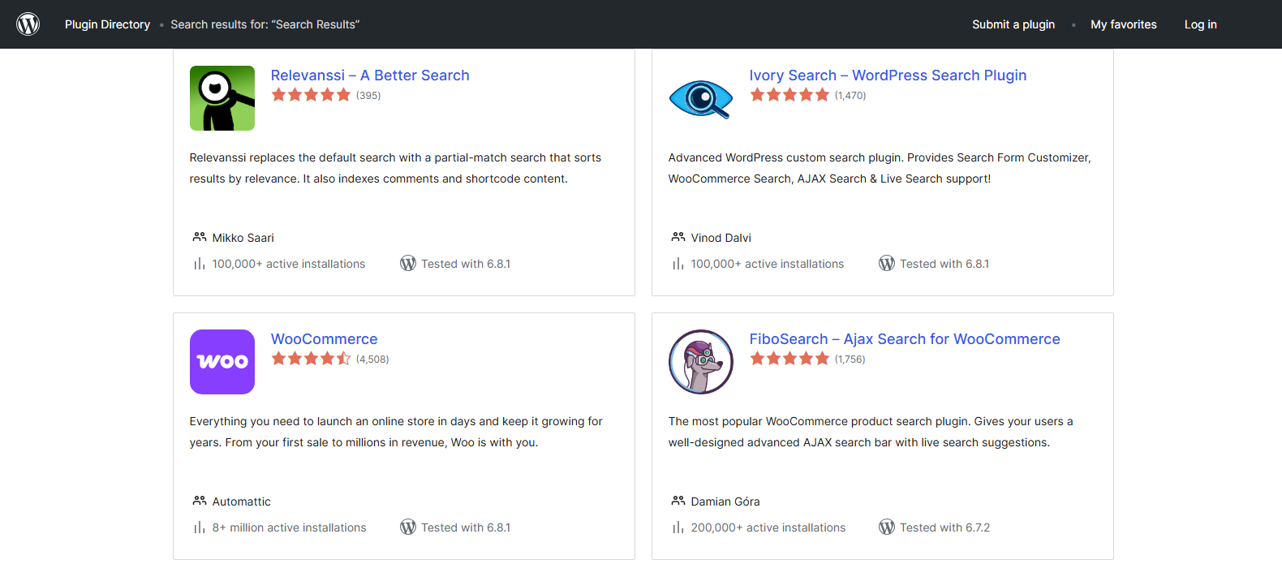
Task: Click star rating of Ivory Search
Action: (789, 95)
